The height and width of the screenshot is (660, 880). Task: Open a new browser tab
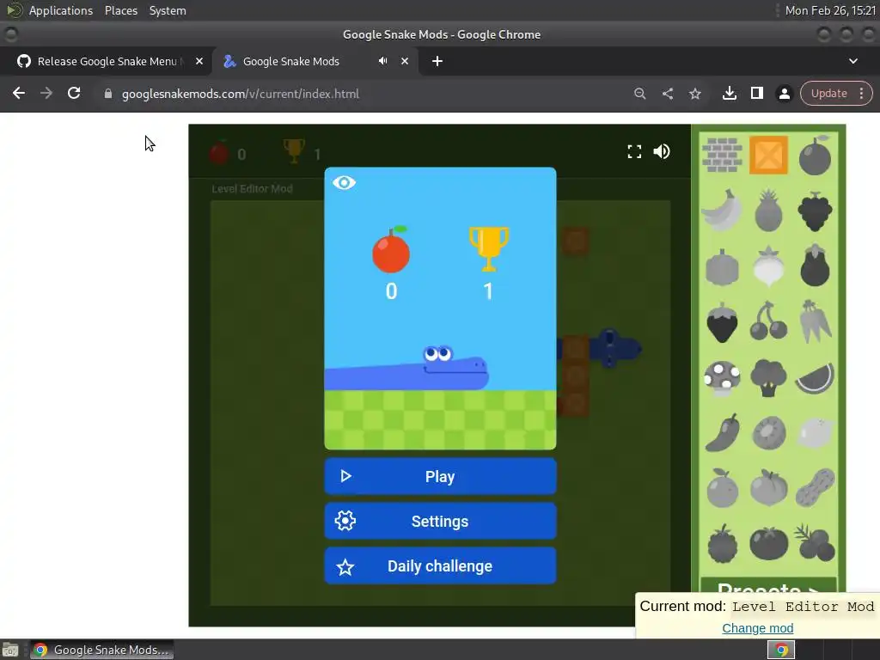click(x=437, y=61)
